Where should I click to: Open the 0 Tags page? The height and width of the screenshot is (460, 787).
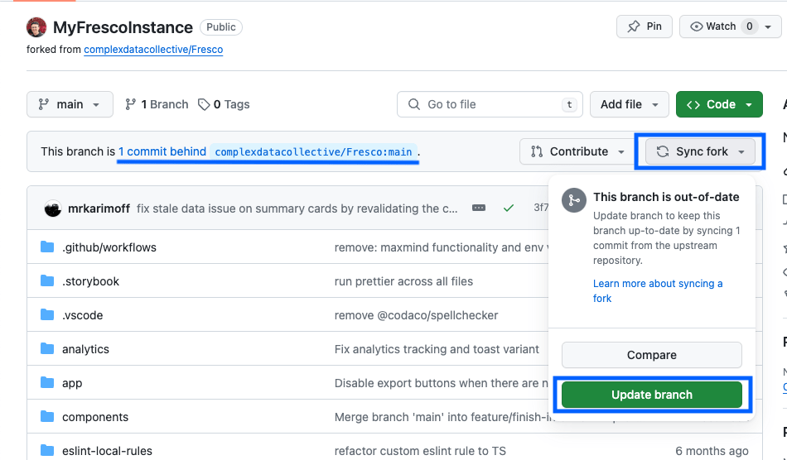pos(224,104)
